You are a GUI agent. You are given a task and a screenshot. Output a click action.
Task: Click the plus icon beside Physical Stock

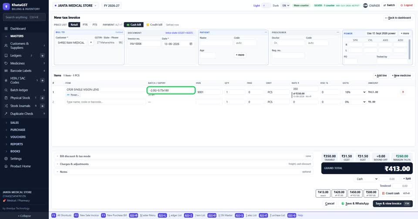pyautogui.click(x=42, y=98)
